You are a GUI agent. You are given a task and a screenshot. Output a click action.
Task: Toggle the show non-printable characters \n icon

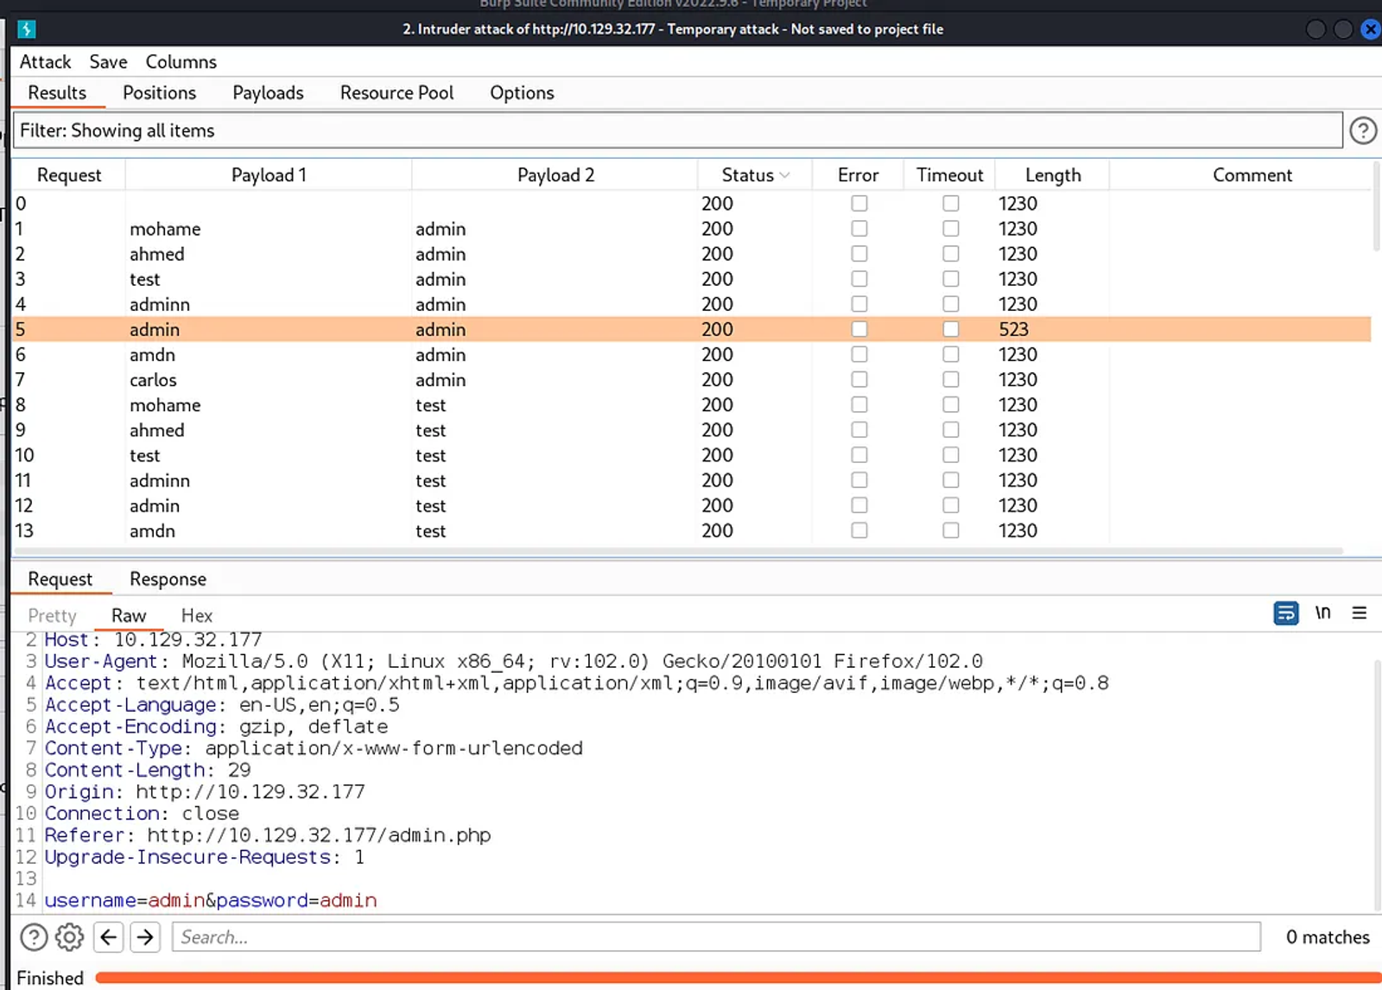(1322, 612)
